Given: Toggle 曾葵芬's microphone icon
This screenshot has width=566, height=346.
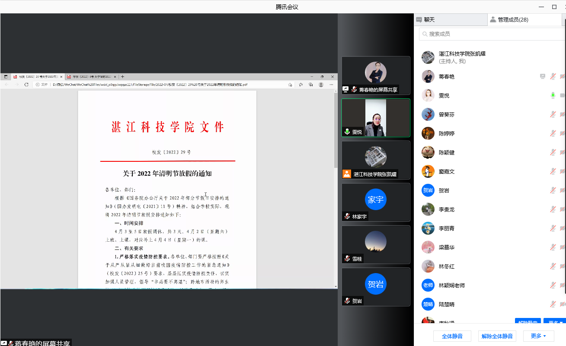Looking at the screenshot, I should coord(553,114).
